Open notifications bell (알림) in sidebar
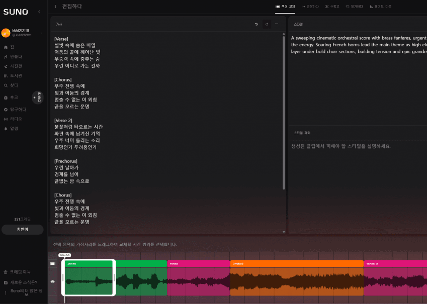Screen dimensions: 427x304 tap(6, 129)
